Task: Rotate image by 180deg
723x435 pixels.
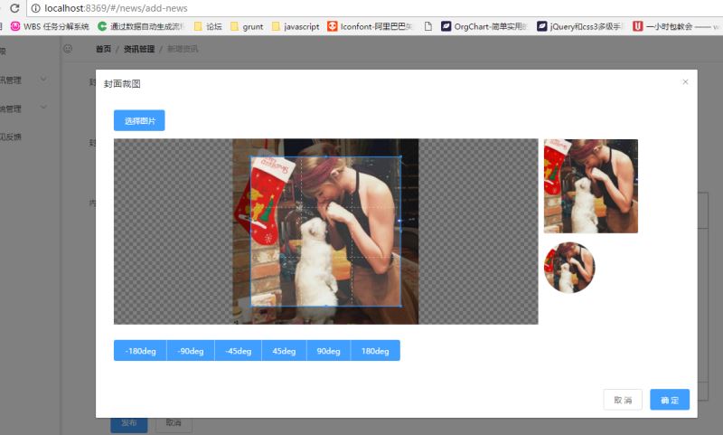Action: pos(375,351)
